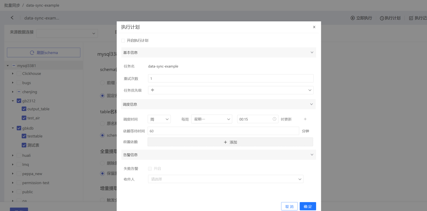427x211 pixels.
Task: Uncheck the output_table checkbox
Action: click(x=24, y=109)
